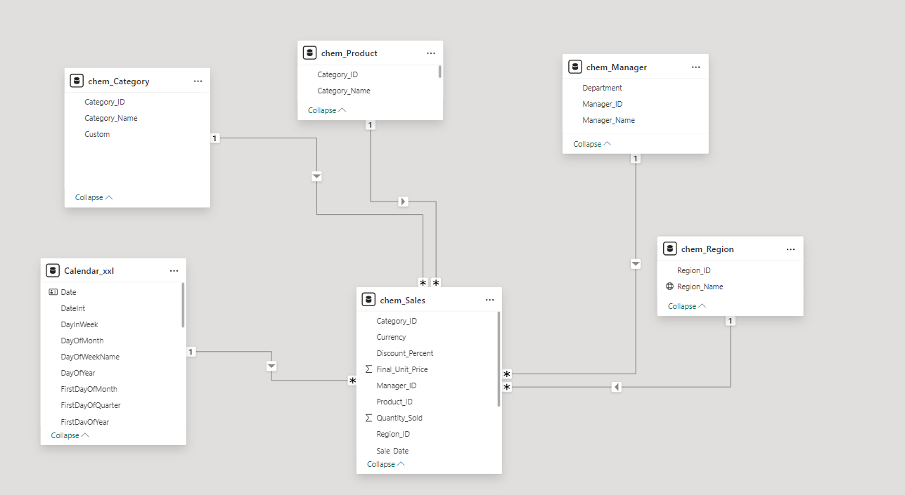The image size is (905, 495).
Task: Click the chem_Region table database icon
Action: point(669,249)
